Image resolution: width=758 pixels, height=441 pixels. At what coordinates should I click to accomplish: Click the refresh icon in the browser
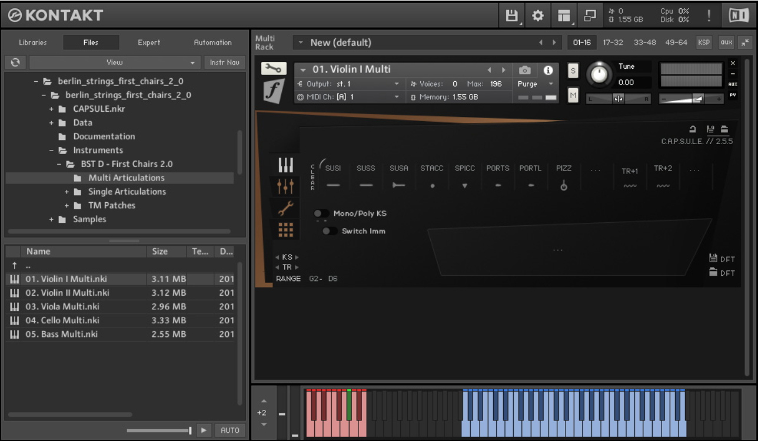(x=15, y=62)
